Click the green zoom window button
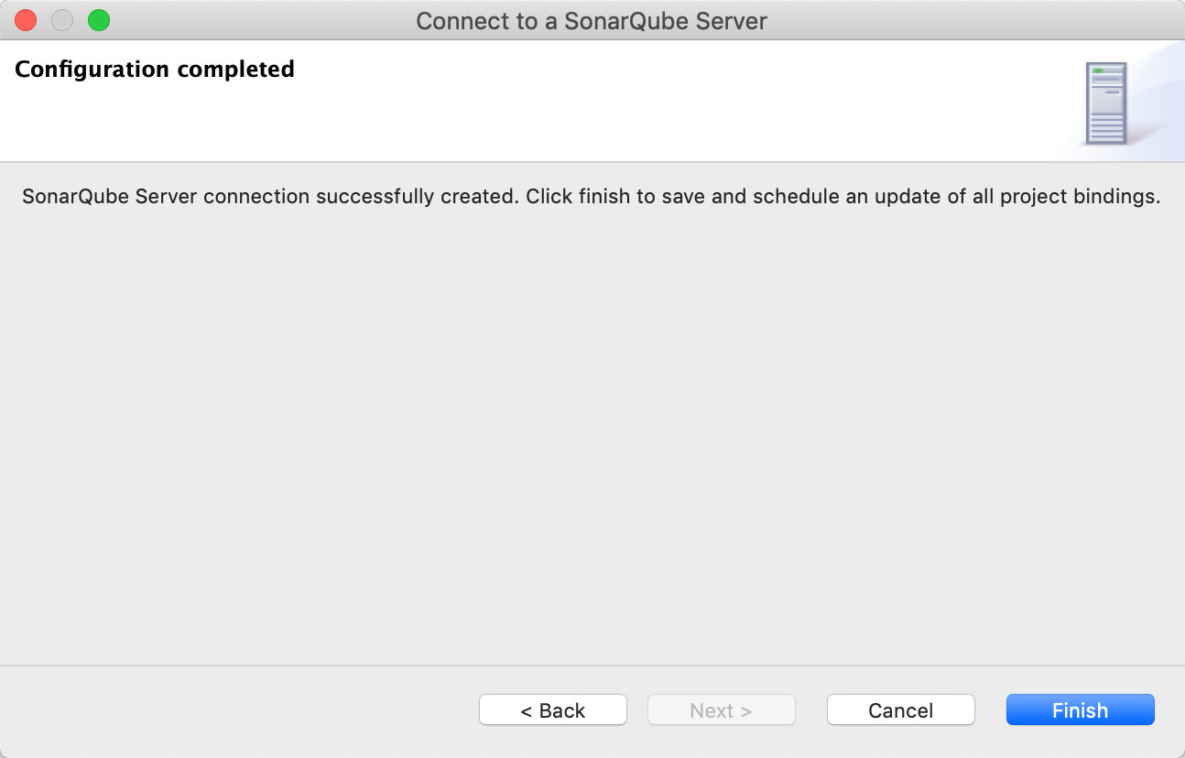 pos(99,20)
